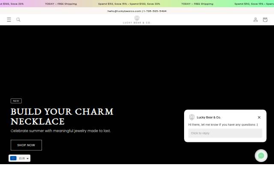
Task: Click the chat greeting message text
Action: 223,124
